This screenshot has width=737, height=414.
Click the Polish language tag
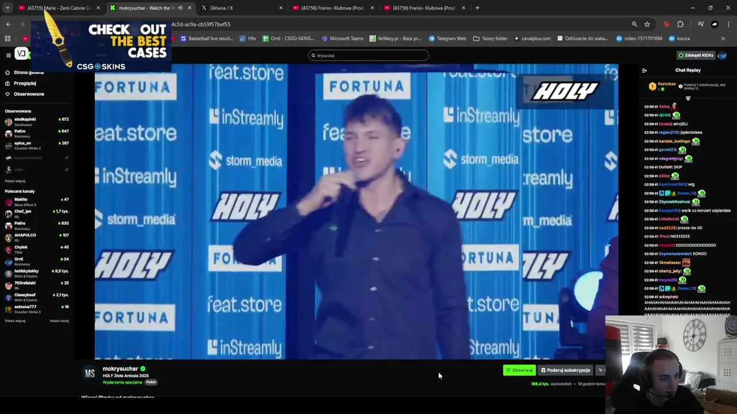pos(151,382)
